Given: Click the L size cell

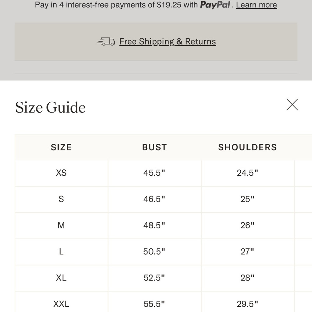Looking at the screenshot, I should point(61,252).
